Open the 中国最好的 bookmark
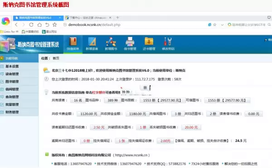Image resolution: width=272 pixels, height=168 pixels. pos(30,32)
